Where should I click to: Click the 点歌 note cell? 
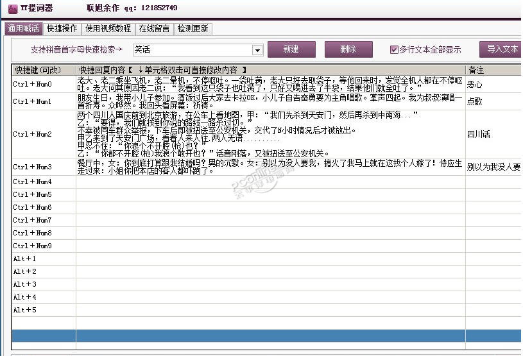click(493, 101)
